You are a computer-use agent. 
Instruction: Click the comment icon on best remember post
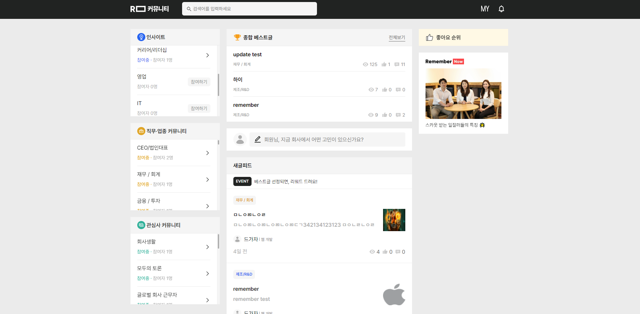[x=398, y=115]
